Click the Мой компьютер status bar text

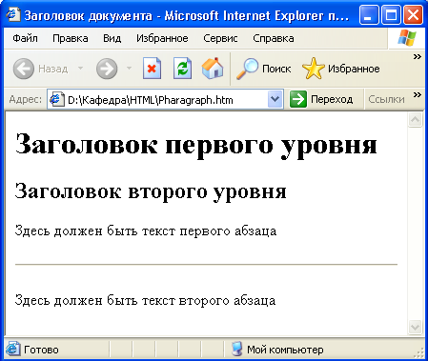[285, 350]
